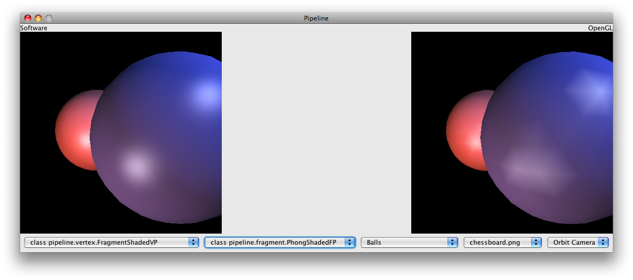Image resolution: width=633 pixels, height=280 pixels.
Task: Open the PhongShadedFP fragment processor dropdown
Action: click(x=280, y=243)
